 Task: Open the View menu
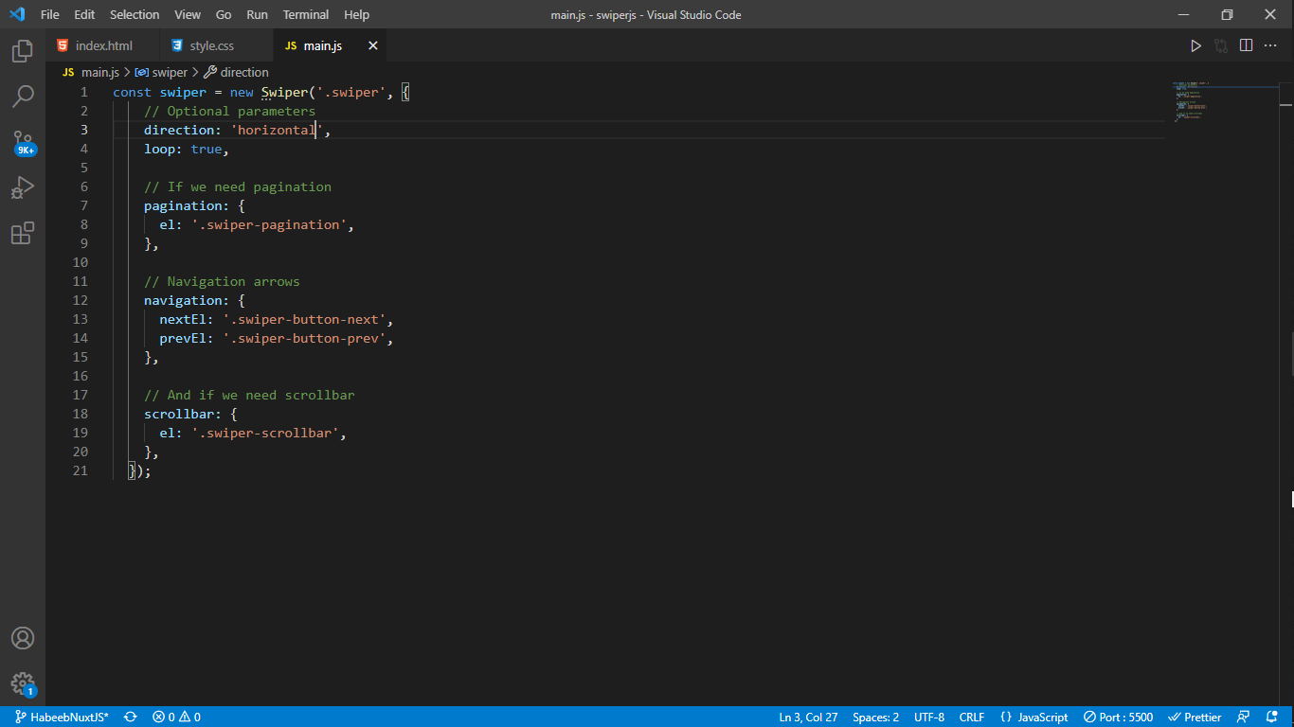188,14
